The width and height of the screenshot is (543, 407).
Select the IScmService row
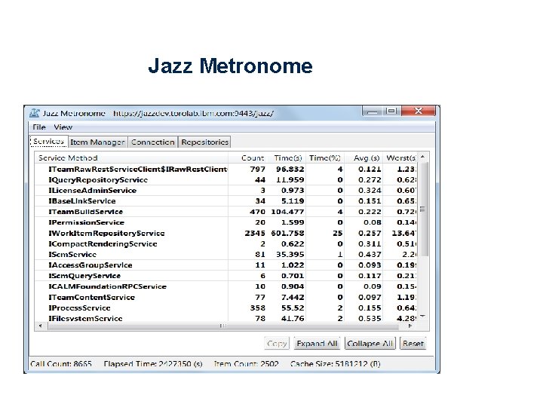(225, 255)
